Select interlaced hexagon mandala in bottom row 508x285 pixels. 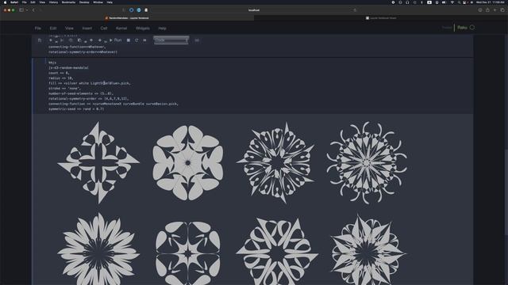277,251
